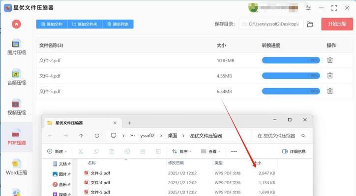Image resolution: width=356 pixels, height=196 pixels.
Task: Go forward in File Explorer
Action: (x=66, y=136)
